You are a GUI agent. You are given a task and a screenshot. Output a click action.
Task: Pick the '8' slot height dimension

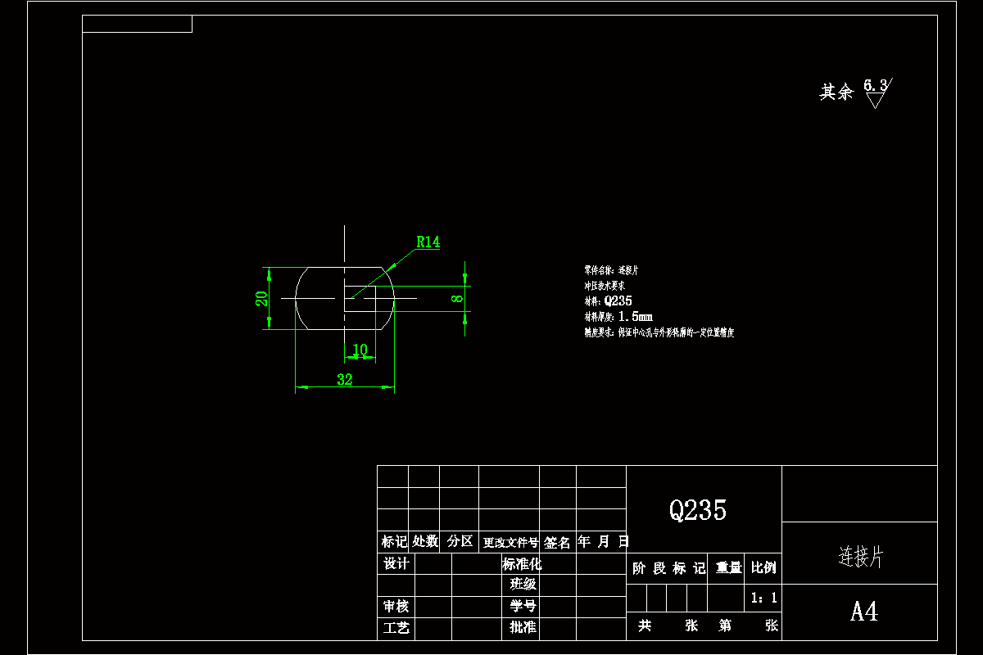pyautogui.click(x=457, y=299)
